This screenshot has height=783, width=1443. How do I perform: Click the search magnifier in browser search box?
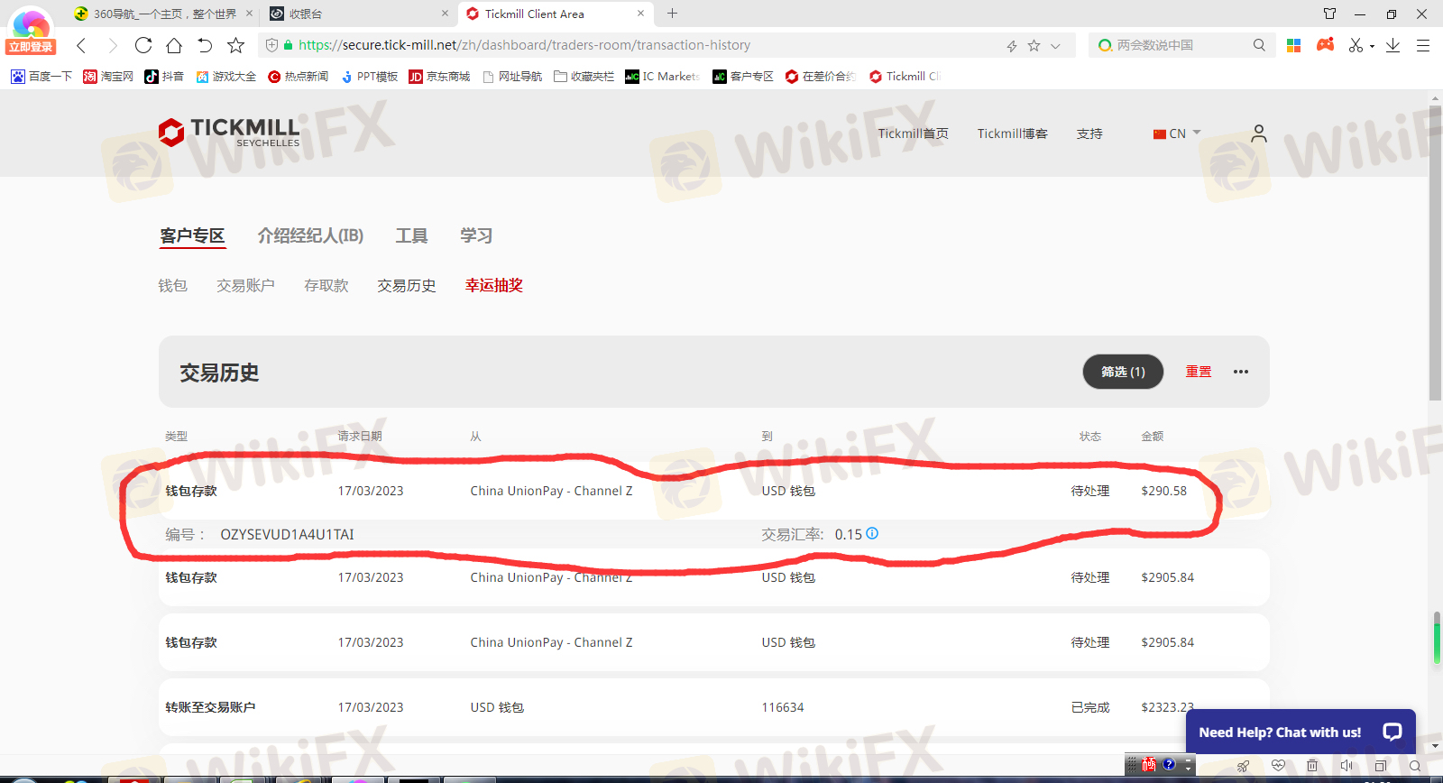pyautogui.click(x=1259, y=45)
